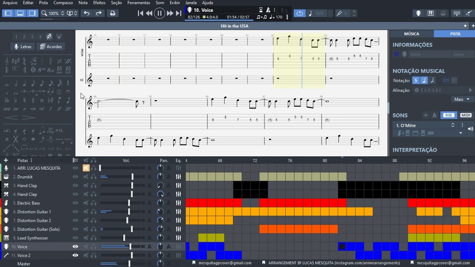Show the virtual keyboard view
The height and width of the screenshot is (267, 475).
pos(430,13)
